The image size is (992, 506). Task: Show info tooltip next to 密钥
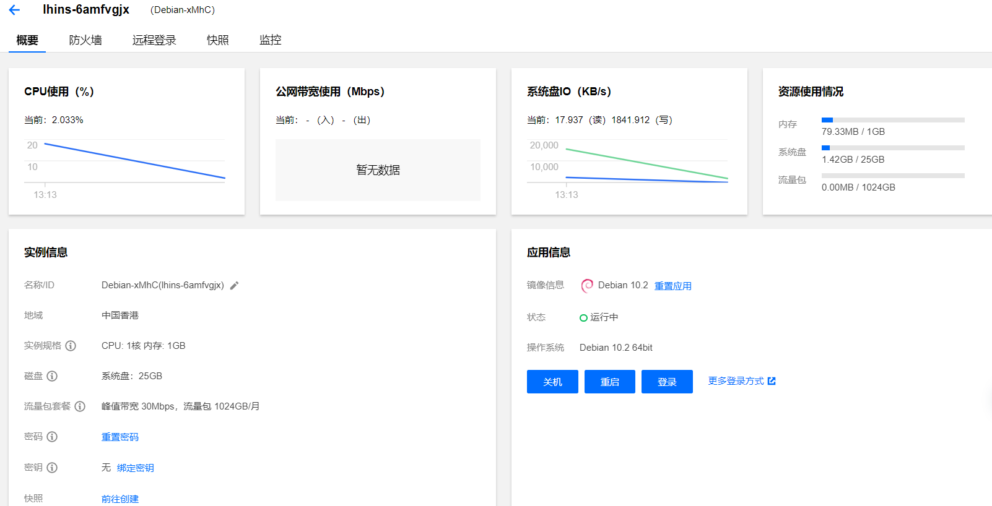tap(52, 468)
